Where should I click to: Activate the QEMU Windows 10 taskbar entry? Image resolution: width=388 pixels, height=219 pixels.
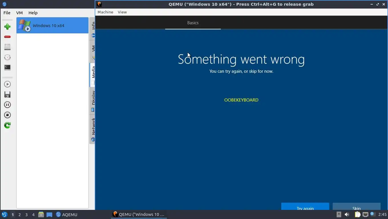[x=139, y=214]
